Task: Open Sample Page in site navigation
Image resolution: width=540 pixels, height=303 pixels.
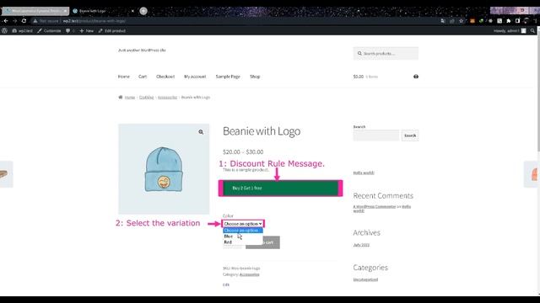Action: point(228,77)
